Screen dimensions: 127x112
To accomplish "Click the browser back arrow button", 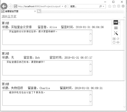I will (4, 6).
